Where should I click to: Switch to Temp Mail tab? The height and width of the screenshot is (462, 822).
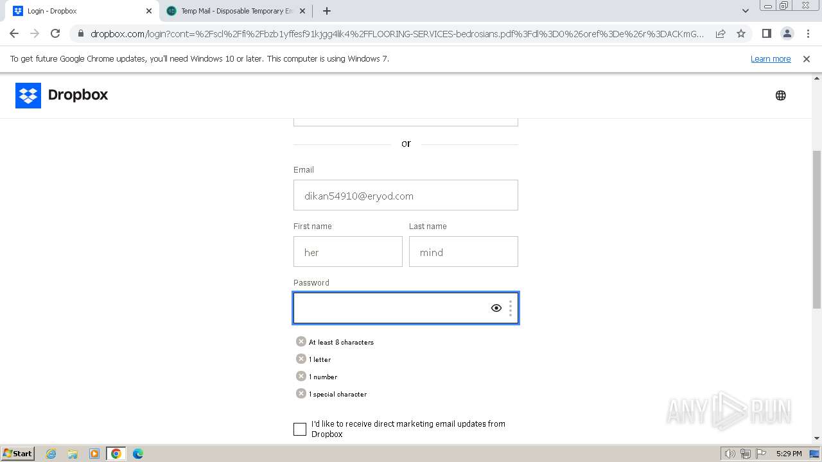tap(236, 11)
